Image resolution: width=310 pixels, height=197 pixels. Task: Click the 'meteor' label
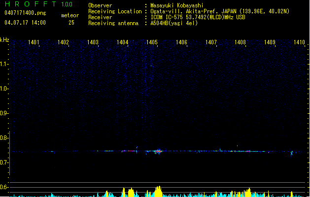pos(70,15)
